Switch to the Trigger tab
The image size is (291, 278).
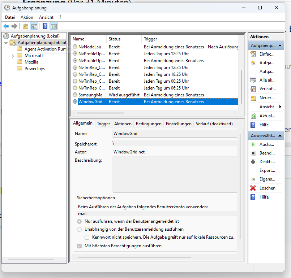[x=103, y=124]
